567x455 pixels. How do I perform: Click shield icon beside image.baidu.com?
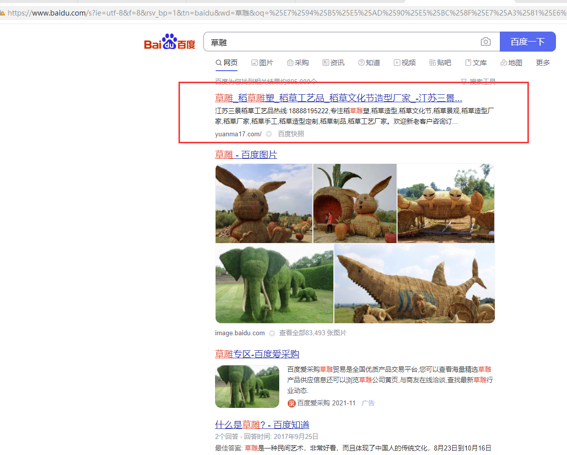pos(272,333)
